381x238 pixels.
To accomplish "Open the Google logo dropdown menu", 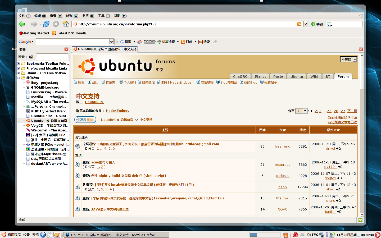I will (x=26, y=42).
